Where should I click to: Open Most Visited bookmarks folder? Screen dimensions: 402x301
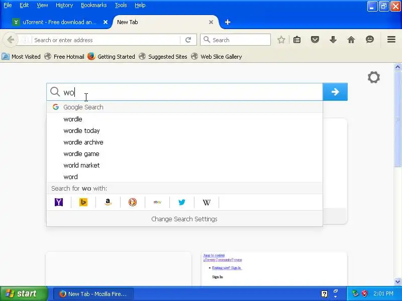(x=21, y=57)
